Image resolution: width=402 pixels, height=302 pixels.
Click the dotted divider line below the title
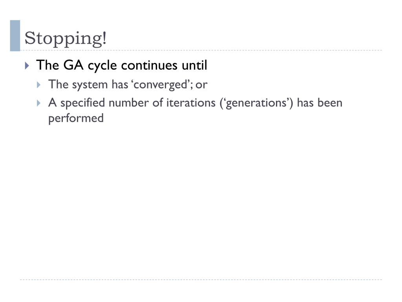(x=201, y=50)
